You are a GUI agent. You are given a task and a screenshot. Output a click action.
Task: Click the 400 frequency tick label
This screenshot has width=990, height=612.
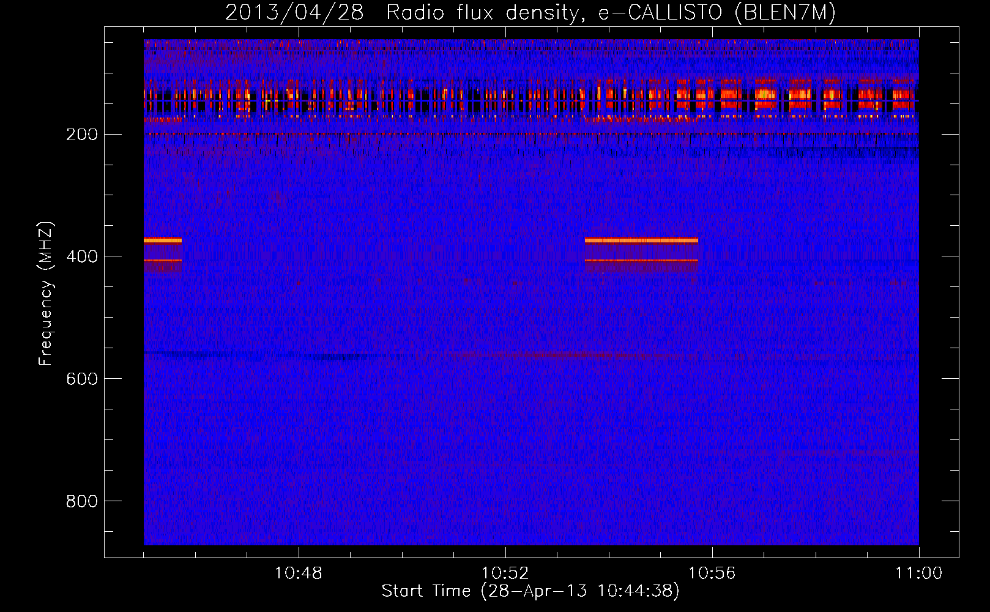81,257
